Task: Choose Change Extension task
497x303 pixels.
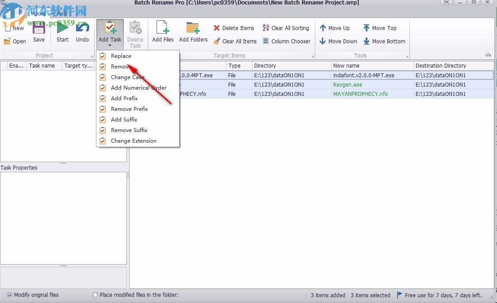Action: tap(138, 141)
